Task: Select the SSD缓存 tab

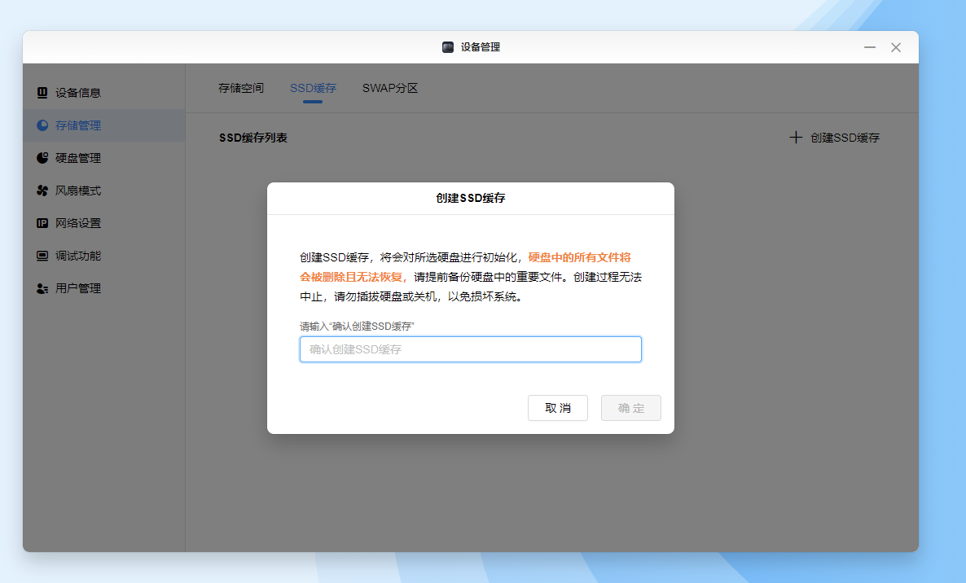Action: pos(313,88)
